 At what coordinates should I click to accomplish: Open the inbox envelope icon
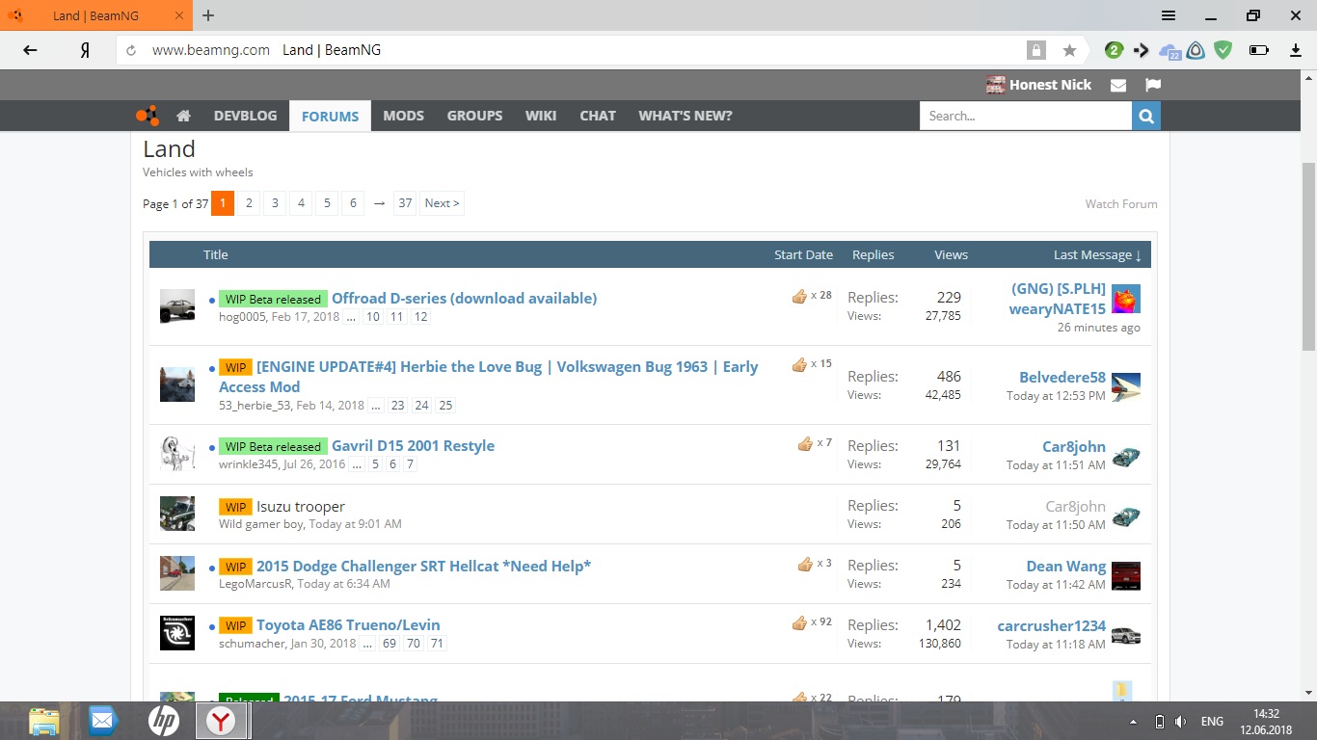point(1118,85)
